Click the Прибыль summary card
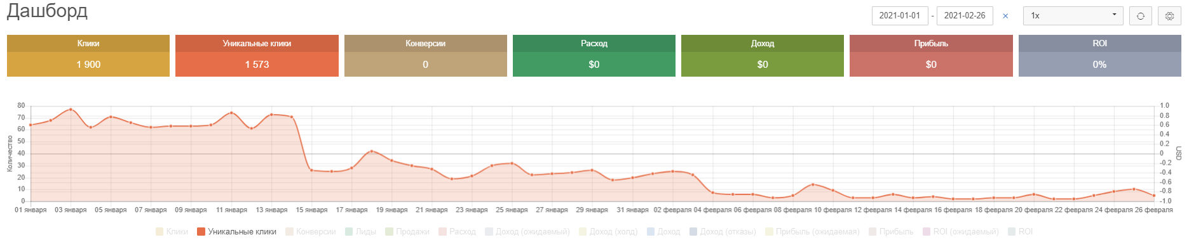Screen dimensions: 1189x242 tap(931, 56)
